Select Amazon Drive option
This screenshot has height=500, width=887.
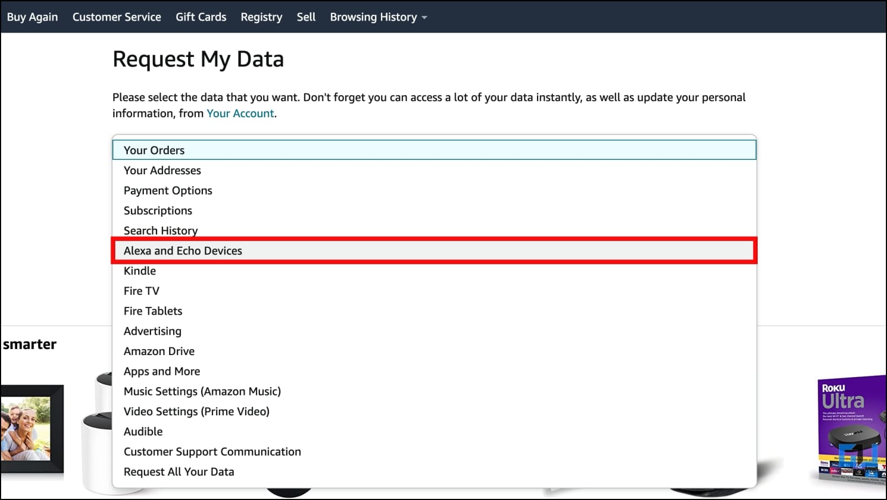434,351
